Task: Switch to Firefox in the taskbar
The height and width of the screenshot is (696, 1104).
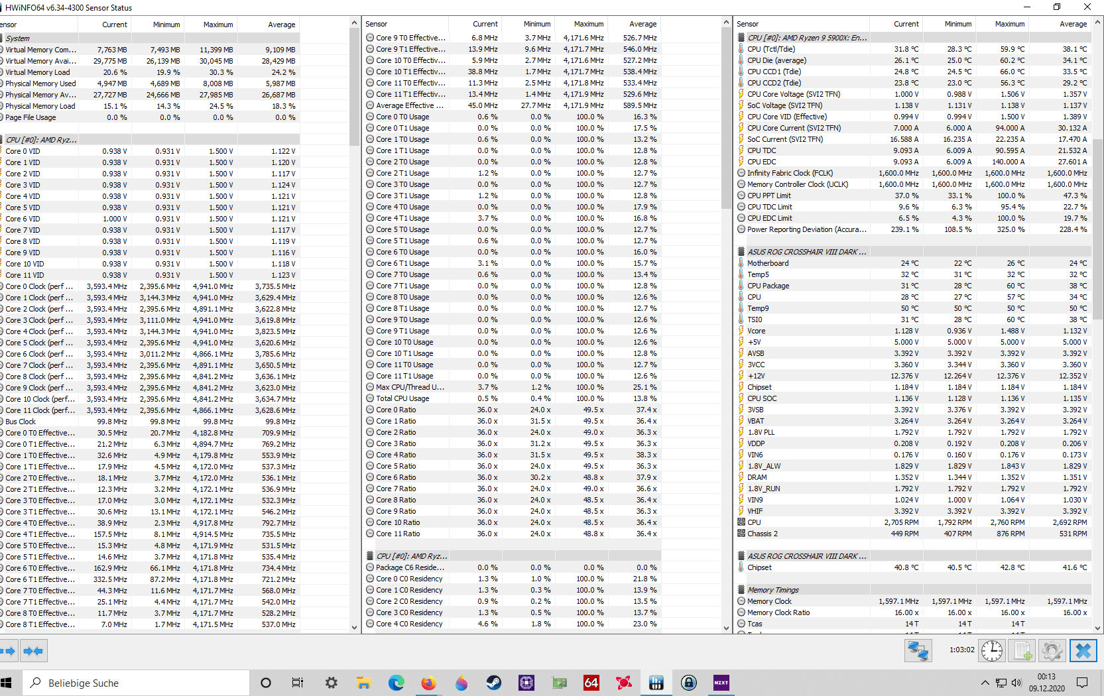Action: 429,683
